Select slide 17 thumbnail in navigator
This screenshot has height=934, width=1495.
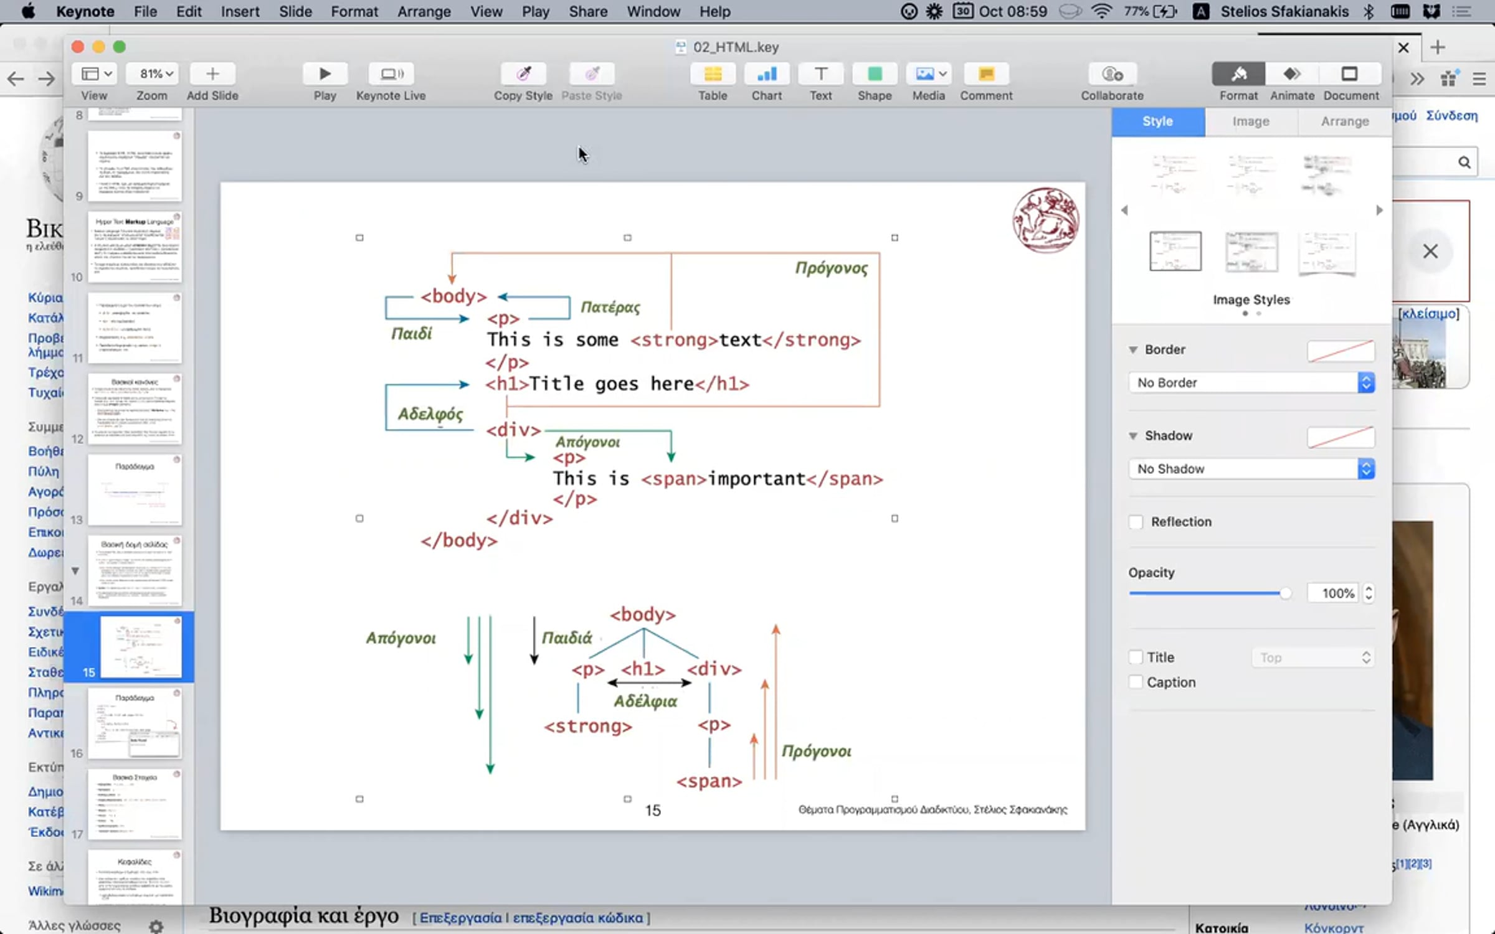pos(135,804)
